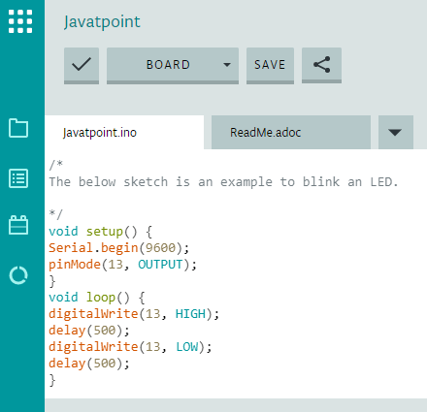
Task: Click the SAVE button
Action: pos(270,66)
